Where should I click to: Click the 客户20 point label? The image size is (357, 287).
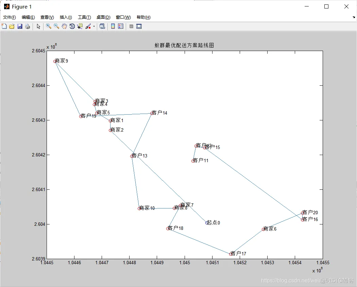pos(310,213)
